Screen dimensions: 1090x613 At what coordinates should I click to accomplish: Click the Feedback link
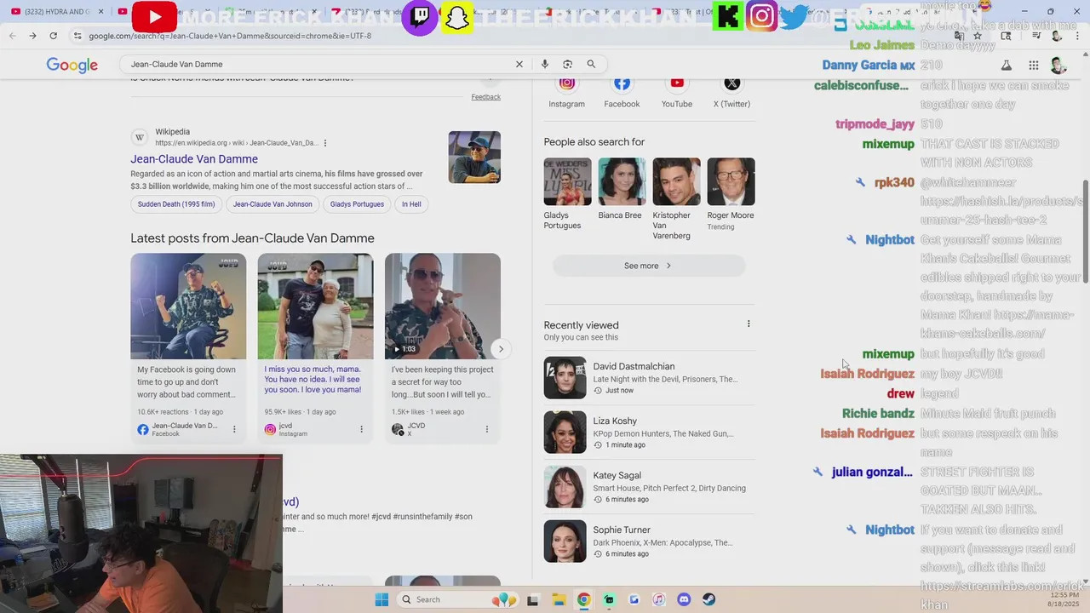click(486, 97)
